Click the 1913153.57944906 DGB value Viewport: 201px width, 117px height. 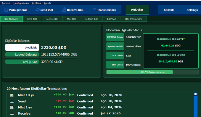(59, 55)
